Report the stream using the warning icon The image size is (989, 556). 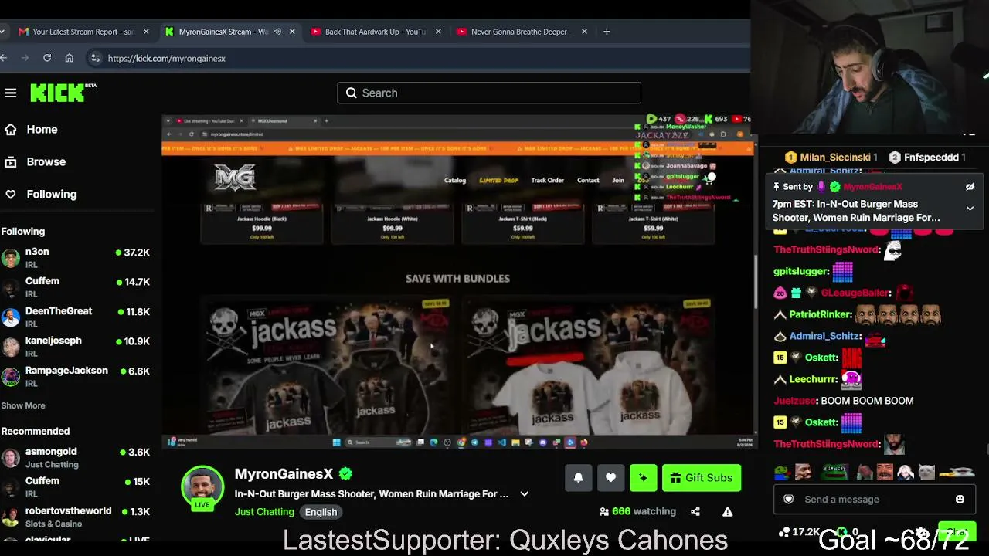[727, 511]
